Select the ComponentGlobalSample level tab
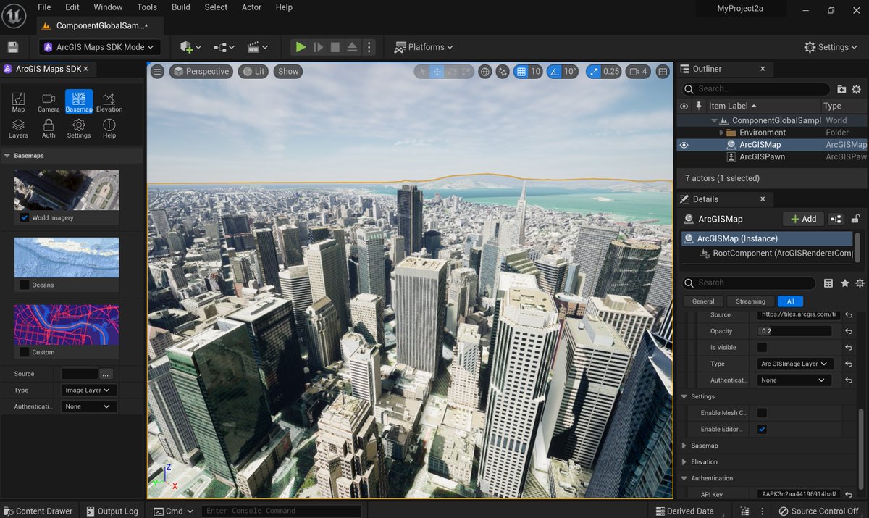The image size is (869, 518). 101,25
